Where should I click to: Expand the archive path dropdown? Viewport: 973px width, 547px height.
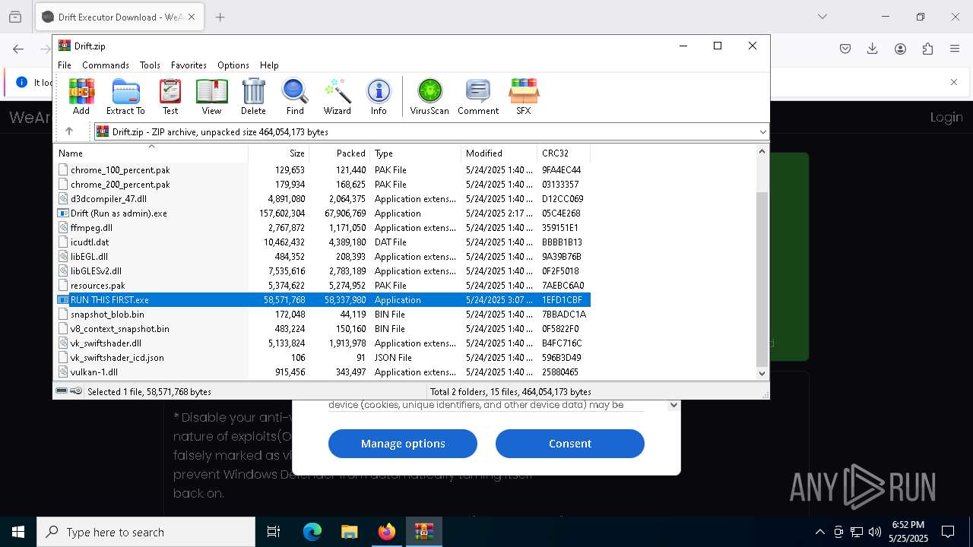coord(762,132)
